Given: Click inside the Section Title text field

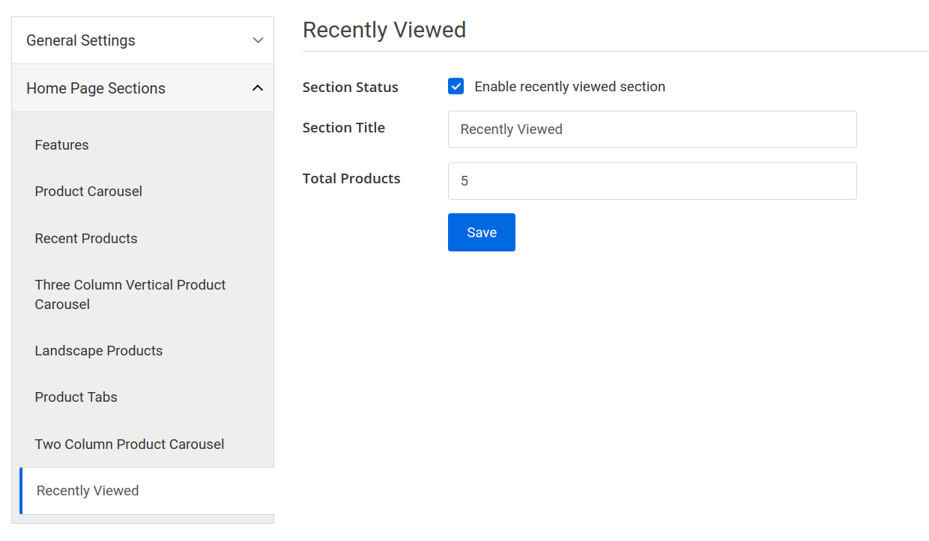Looking at the screenshot, I should click(x=652, y=129).
